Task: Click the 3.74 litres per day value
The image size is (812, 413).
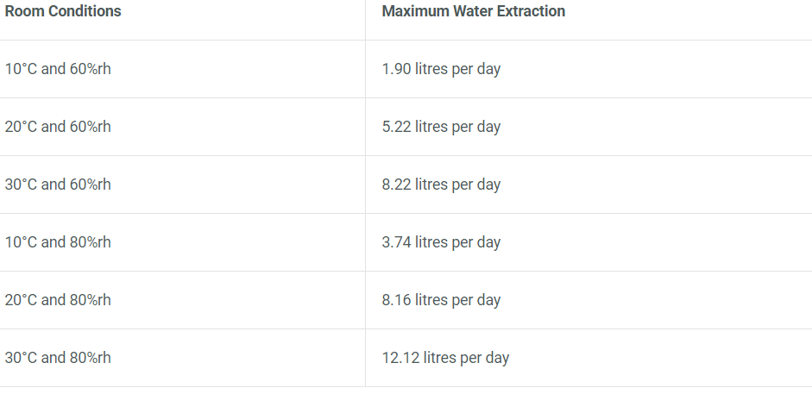Action: pos(441,242)
